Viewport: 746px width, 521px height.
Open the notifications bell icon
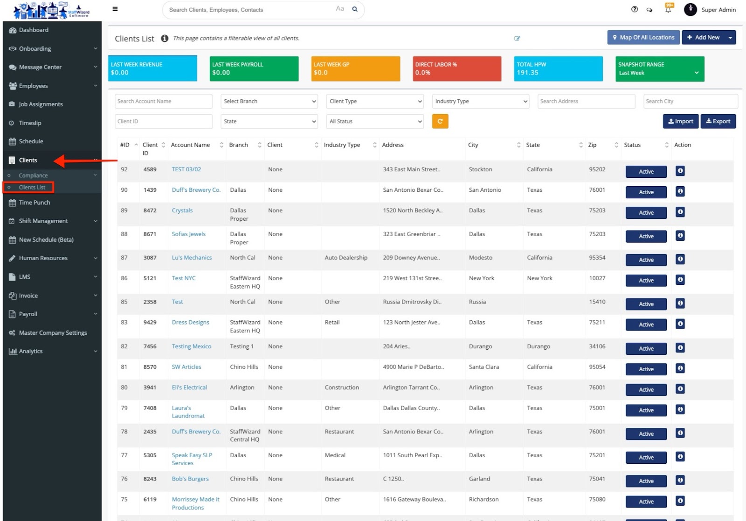pos(668,9)
